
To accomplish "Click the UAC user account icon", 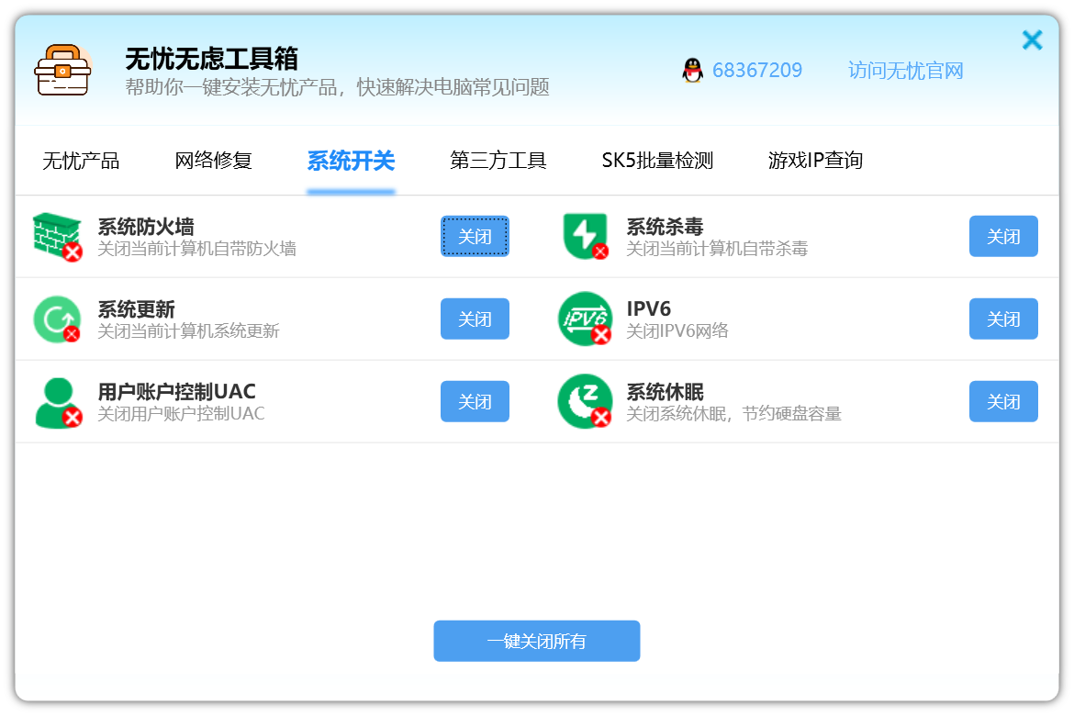I will [57, 402].
